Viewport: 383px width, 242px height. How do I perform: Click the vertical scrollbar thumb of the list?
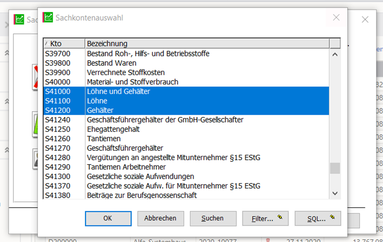click(x=335, y=168)
